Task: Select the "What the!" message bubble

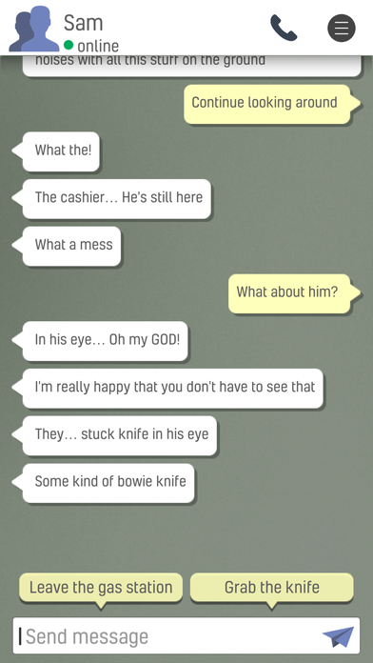Action: point(61,151)
